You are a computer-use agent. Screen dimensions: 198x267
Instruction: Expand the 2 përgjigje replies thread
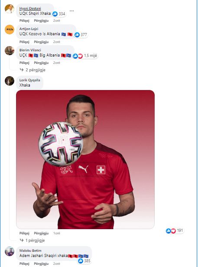tap(32, 70)
